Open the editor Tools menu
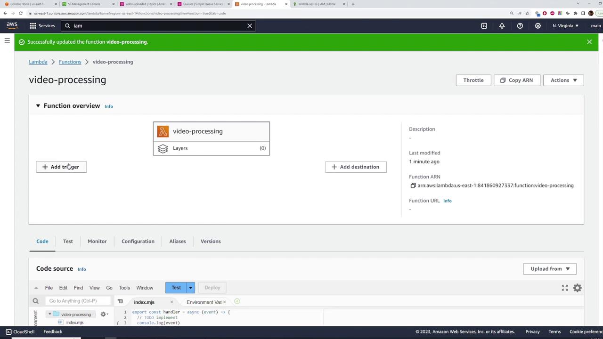The image size is (603, 339). [124, 288]
